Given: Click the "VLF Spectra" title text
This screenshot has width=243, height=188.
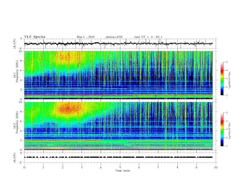Looking at the screenshot, I should coord(35,37).
